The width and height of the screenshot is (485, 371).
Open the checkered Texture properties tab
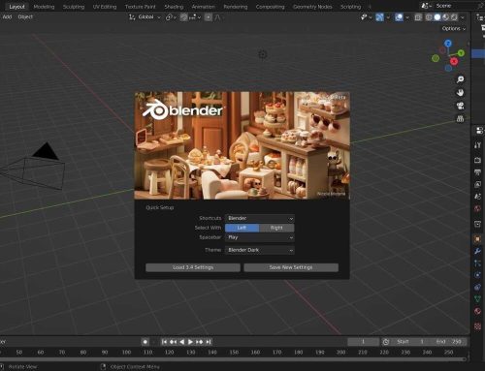point(478,326)
